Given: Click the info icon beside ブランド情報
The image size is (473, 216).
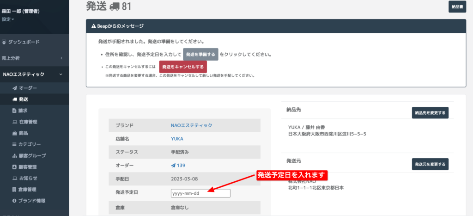Looking at the screenshot, I should coord(14,201).
